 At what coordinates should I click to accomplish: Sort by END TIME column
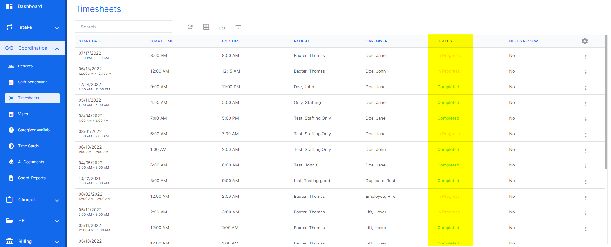[x=231, y=41]
